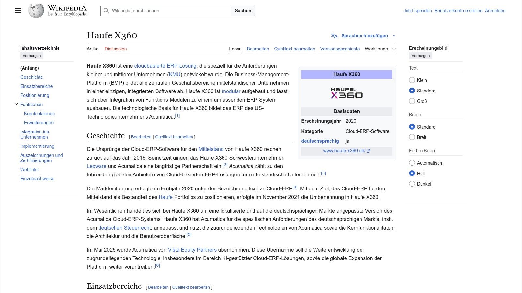Select Groß text size
Screen dimensions: 522x293
pyautogui.click(x=412, y=101)
